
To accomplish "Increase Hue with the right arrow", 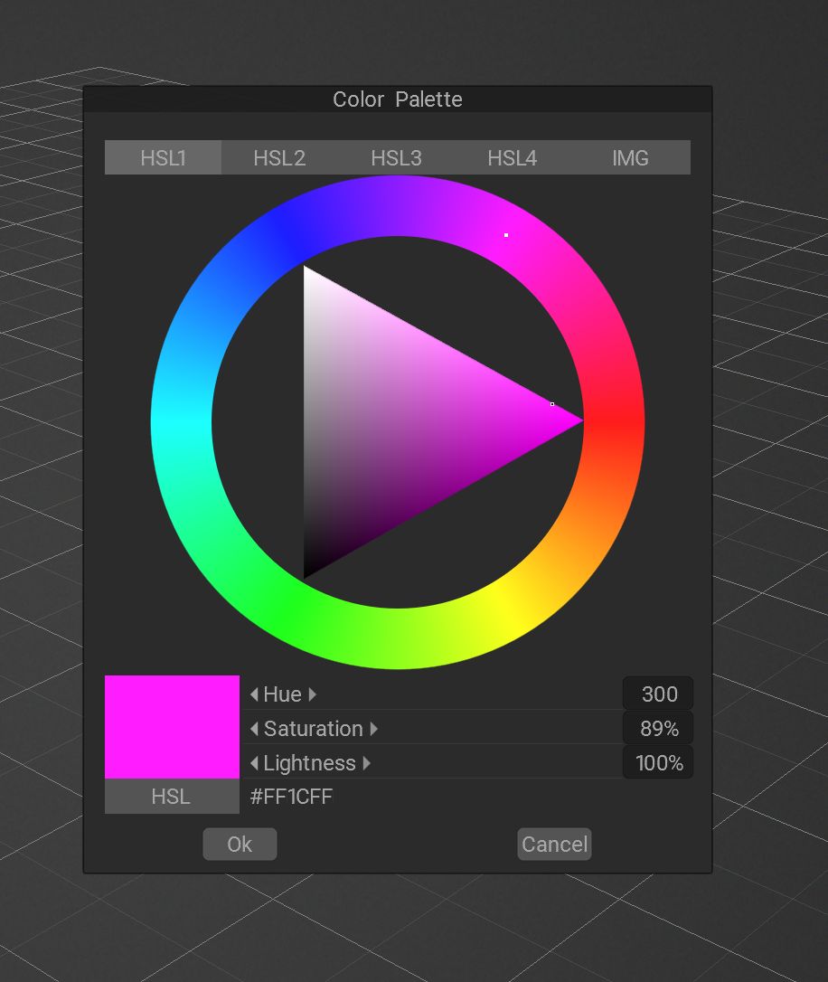I will point(312,694).
